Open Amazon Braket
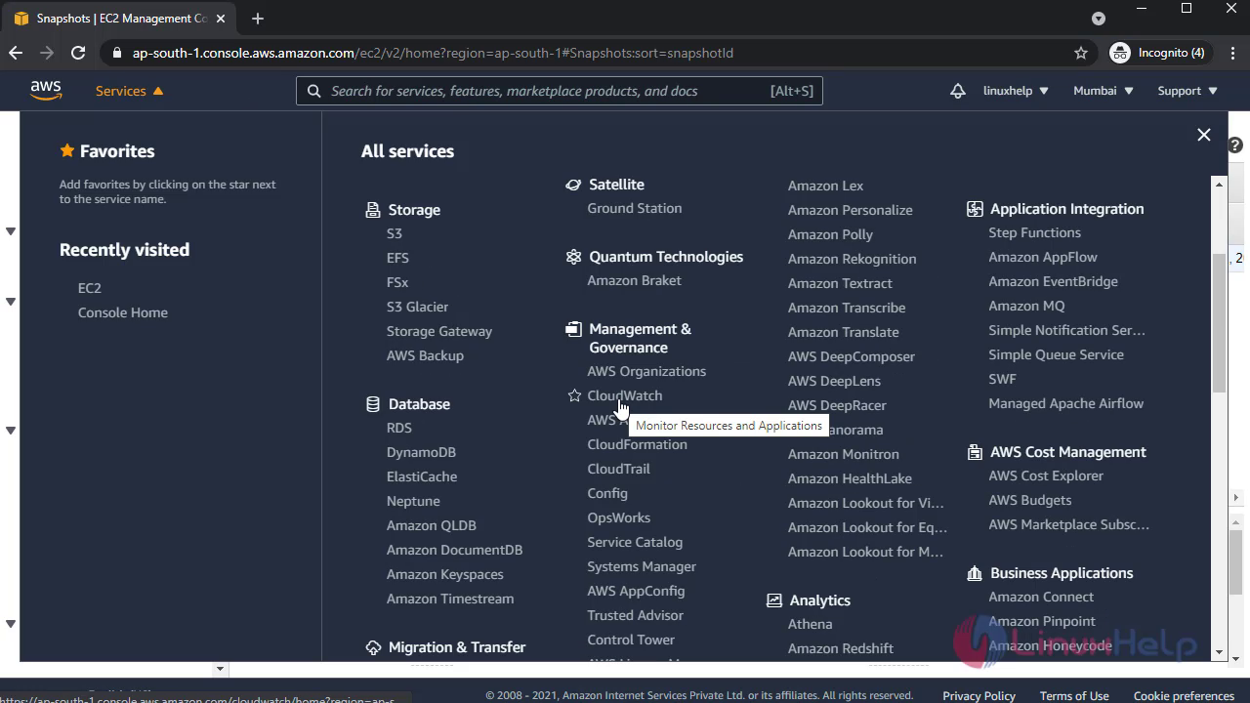1250x703 pixels. [634, 280]
